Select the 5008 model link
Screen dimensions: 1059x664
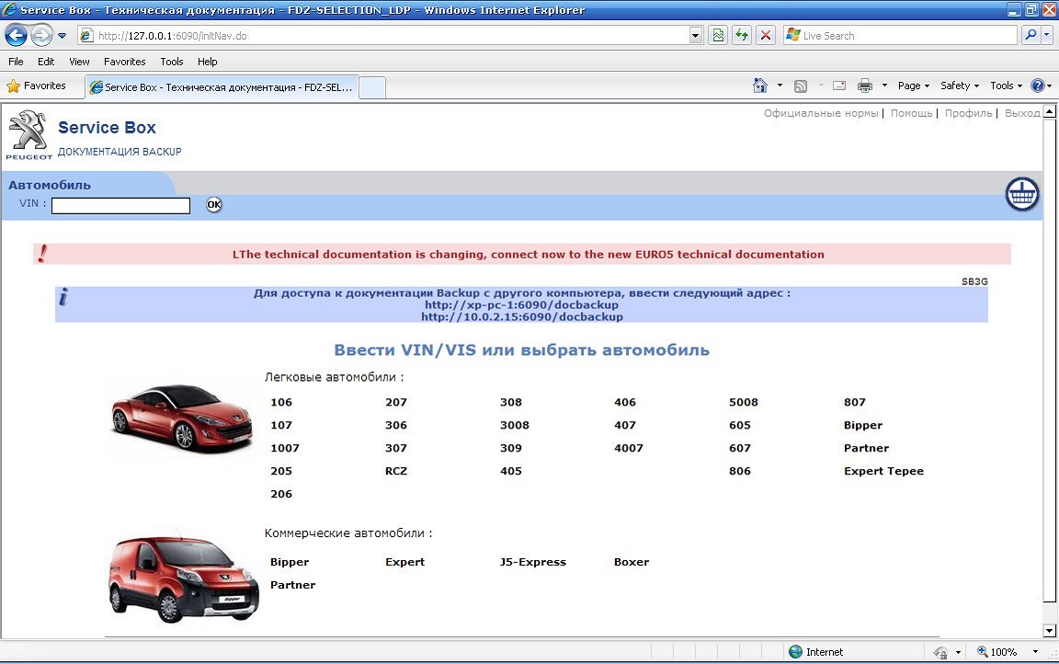click(x=744, y=402)
